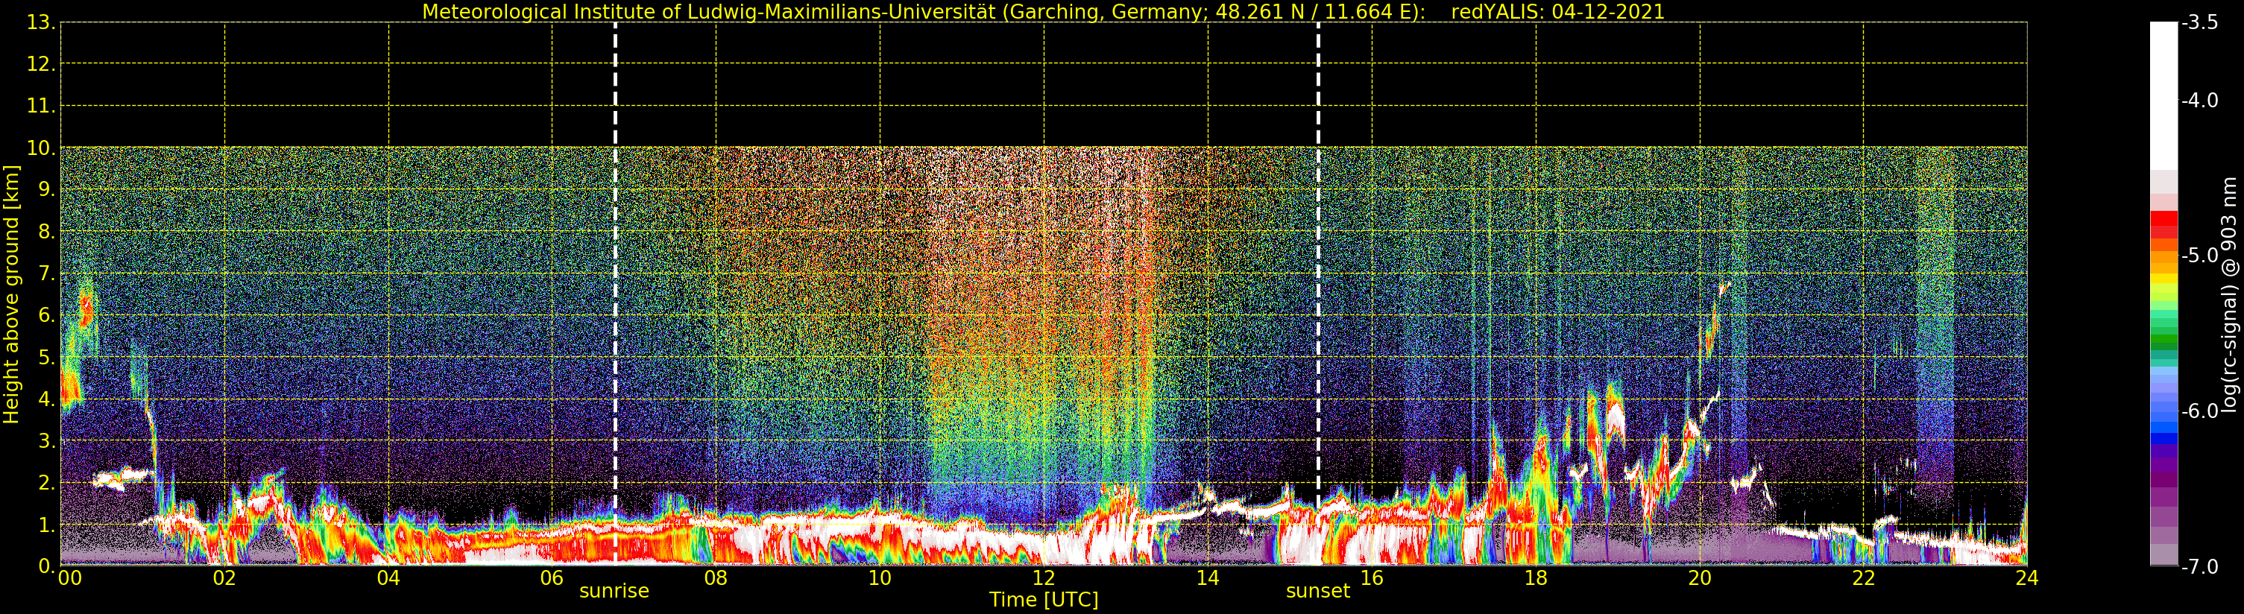This screenshot has width=2244, height=614.
Task: Click the height-axis tick label '13.'
Action: click(x=41, y=22)
